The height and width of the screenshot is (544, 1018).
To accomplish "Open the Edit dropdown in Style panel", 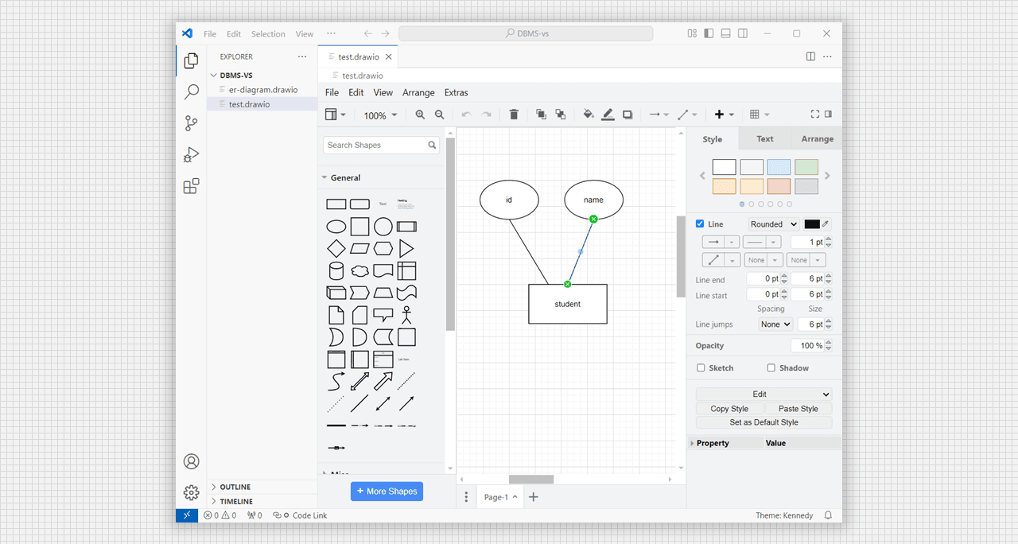I will (x=763, y=394).
